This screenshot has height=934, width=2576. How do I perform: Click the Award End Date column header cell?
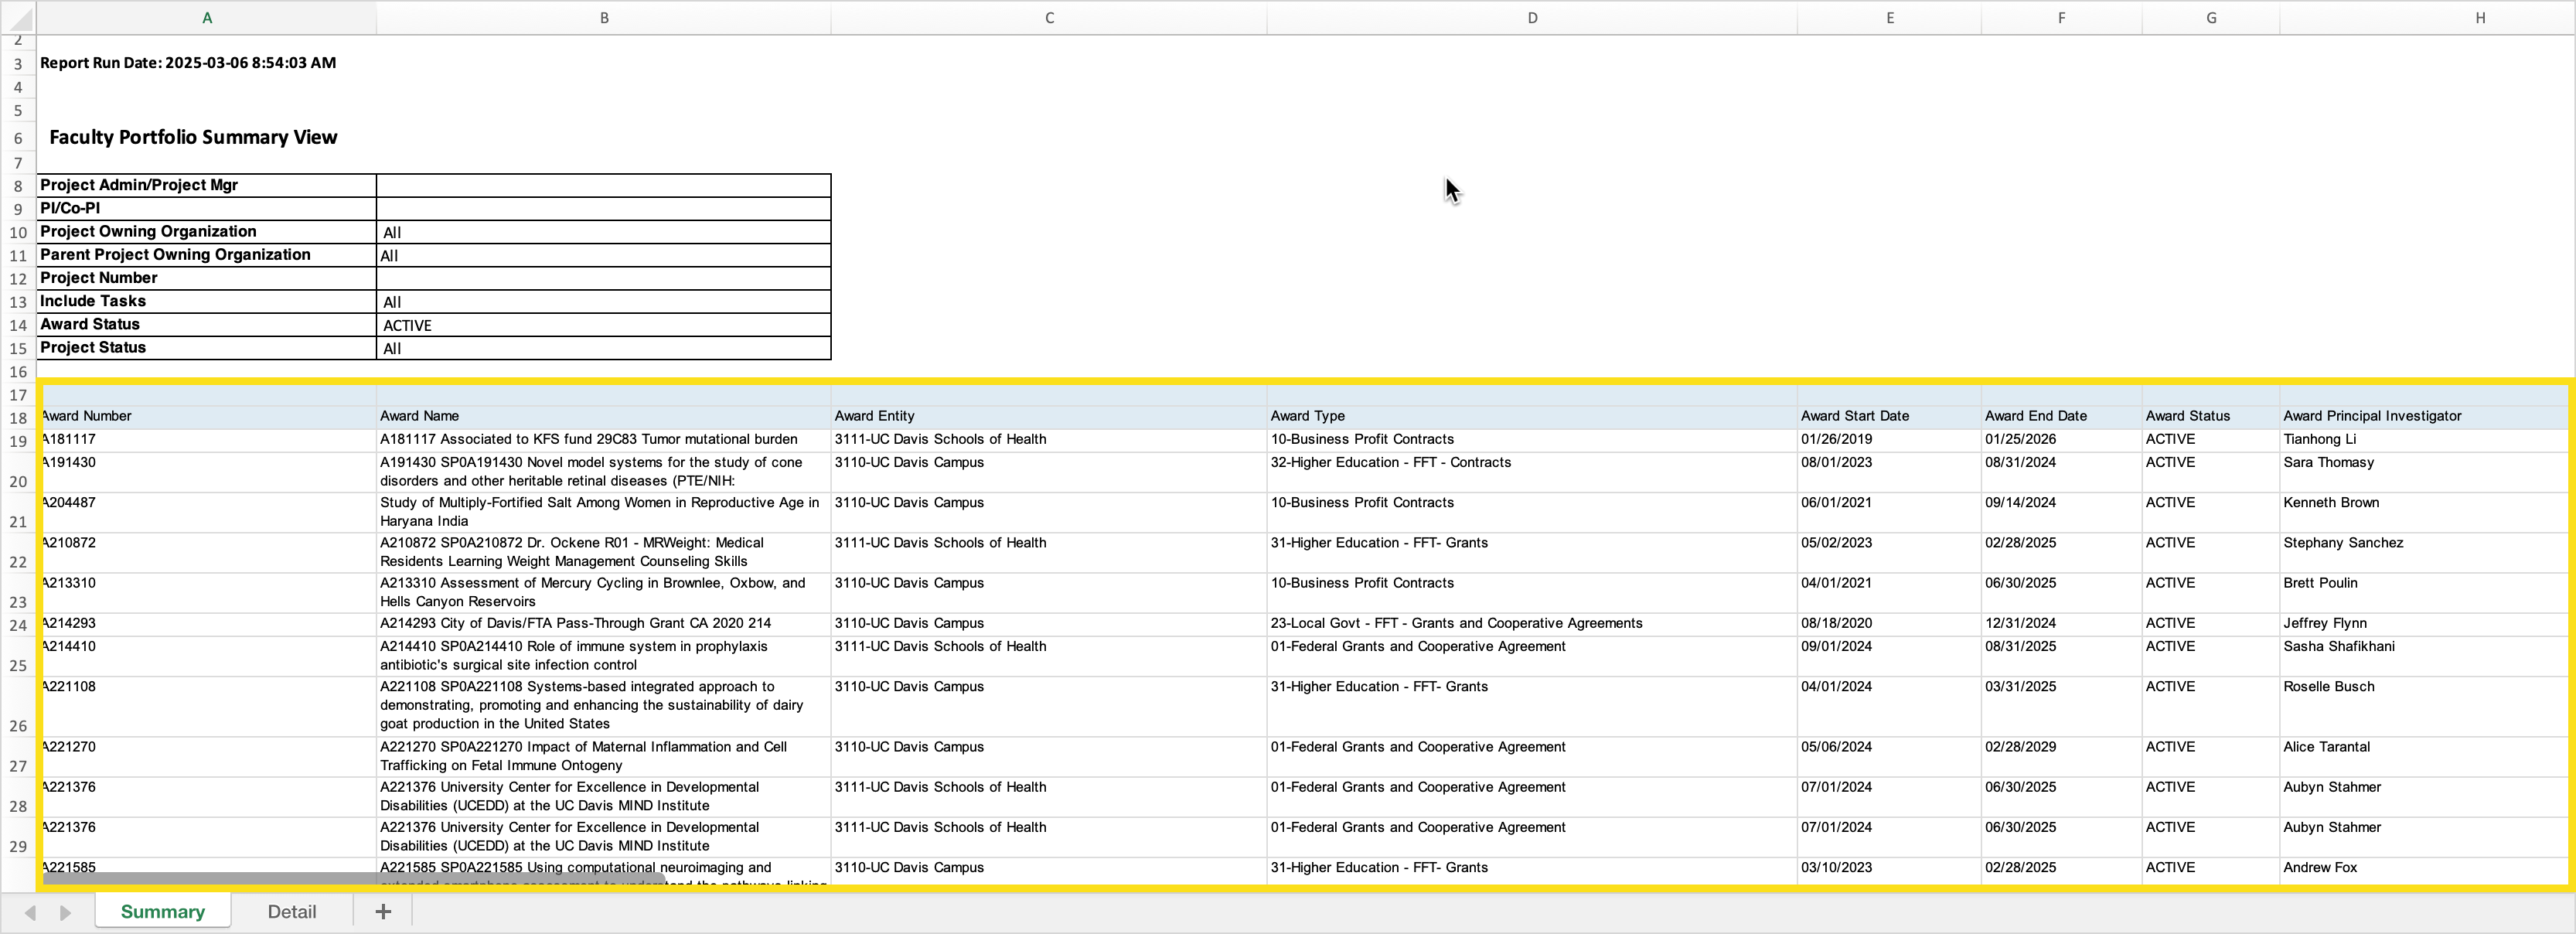2035,416
